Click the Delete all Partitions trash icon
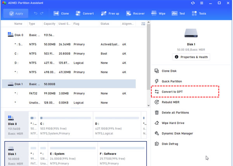The image size is (233, 166). tap(156, 112)
